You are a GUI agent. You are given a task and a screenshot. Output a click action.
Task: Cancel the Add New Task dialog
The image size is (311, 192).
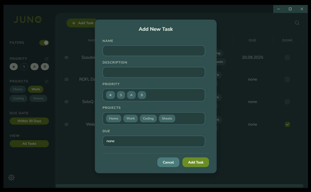168,162
